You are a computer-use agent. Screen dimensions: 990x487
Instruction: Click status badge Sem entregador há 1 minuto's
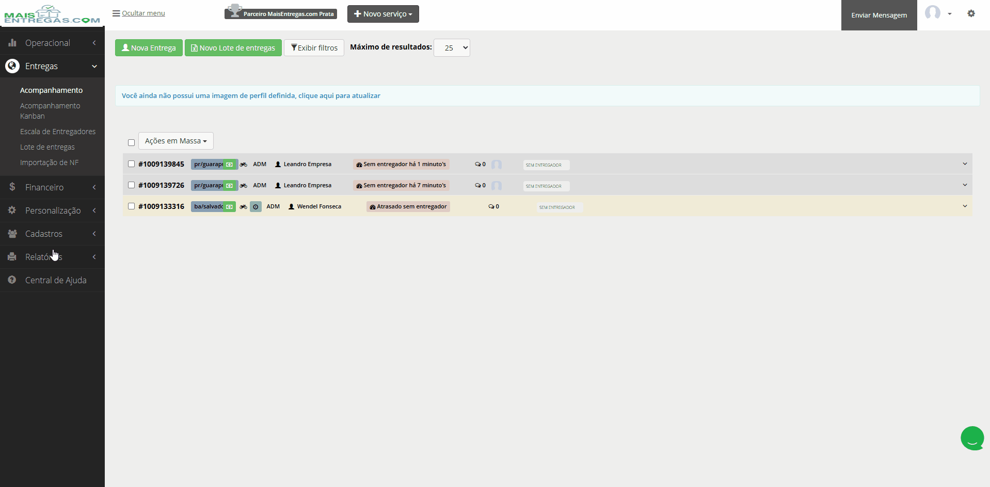click(x=401, y=164)
